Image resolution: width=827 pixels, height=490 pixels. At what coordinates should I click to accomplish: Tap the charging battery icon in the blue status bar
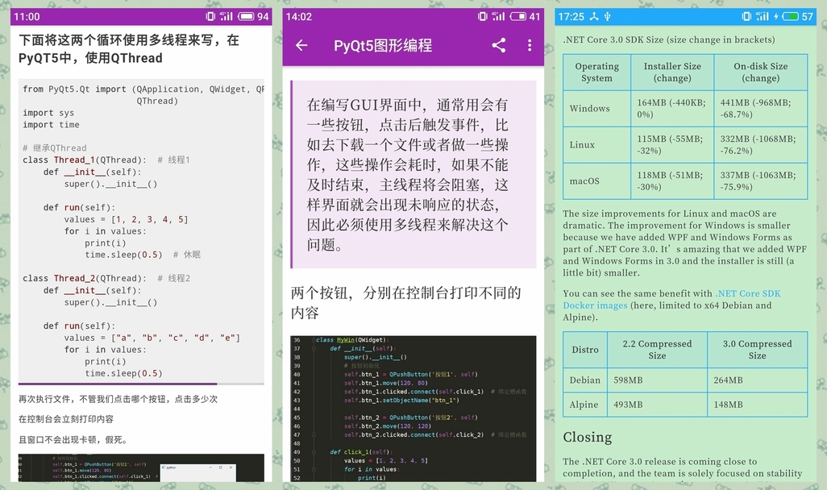(x=789, y=16)
